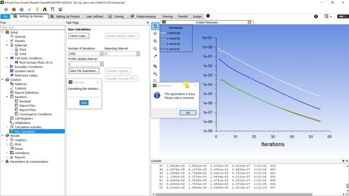Undock the Console panel

click(x=343, y=161)
